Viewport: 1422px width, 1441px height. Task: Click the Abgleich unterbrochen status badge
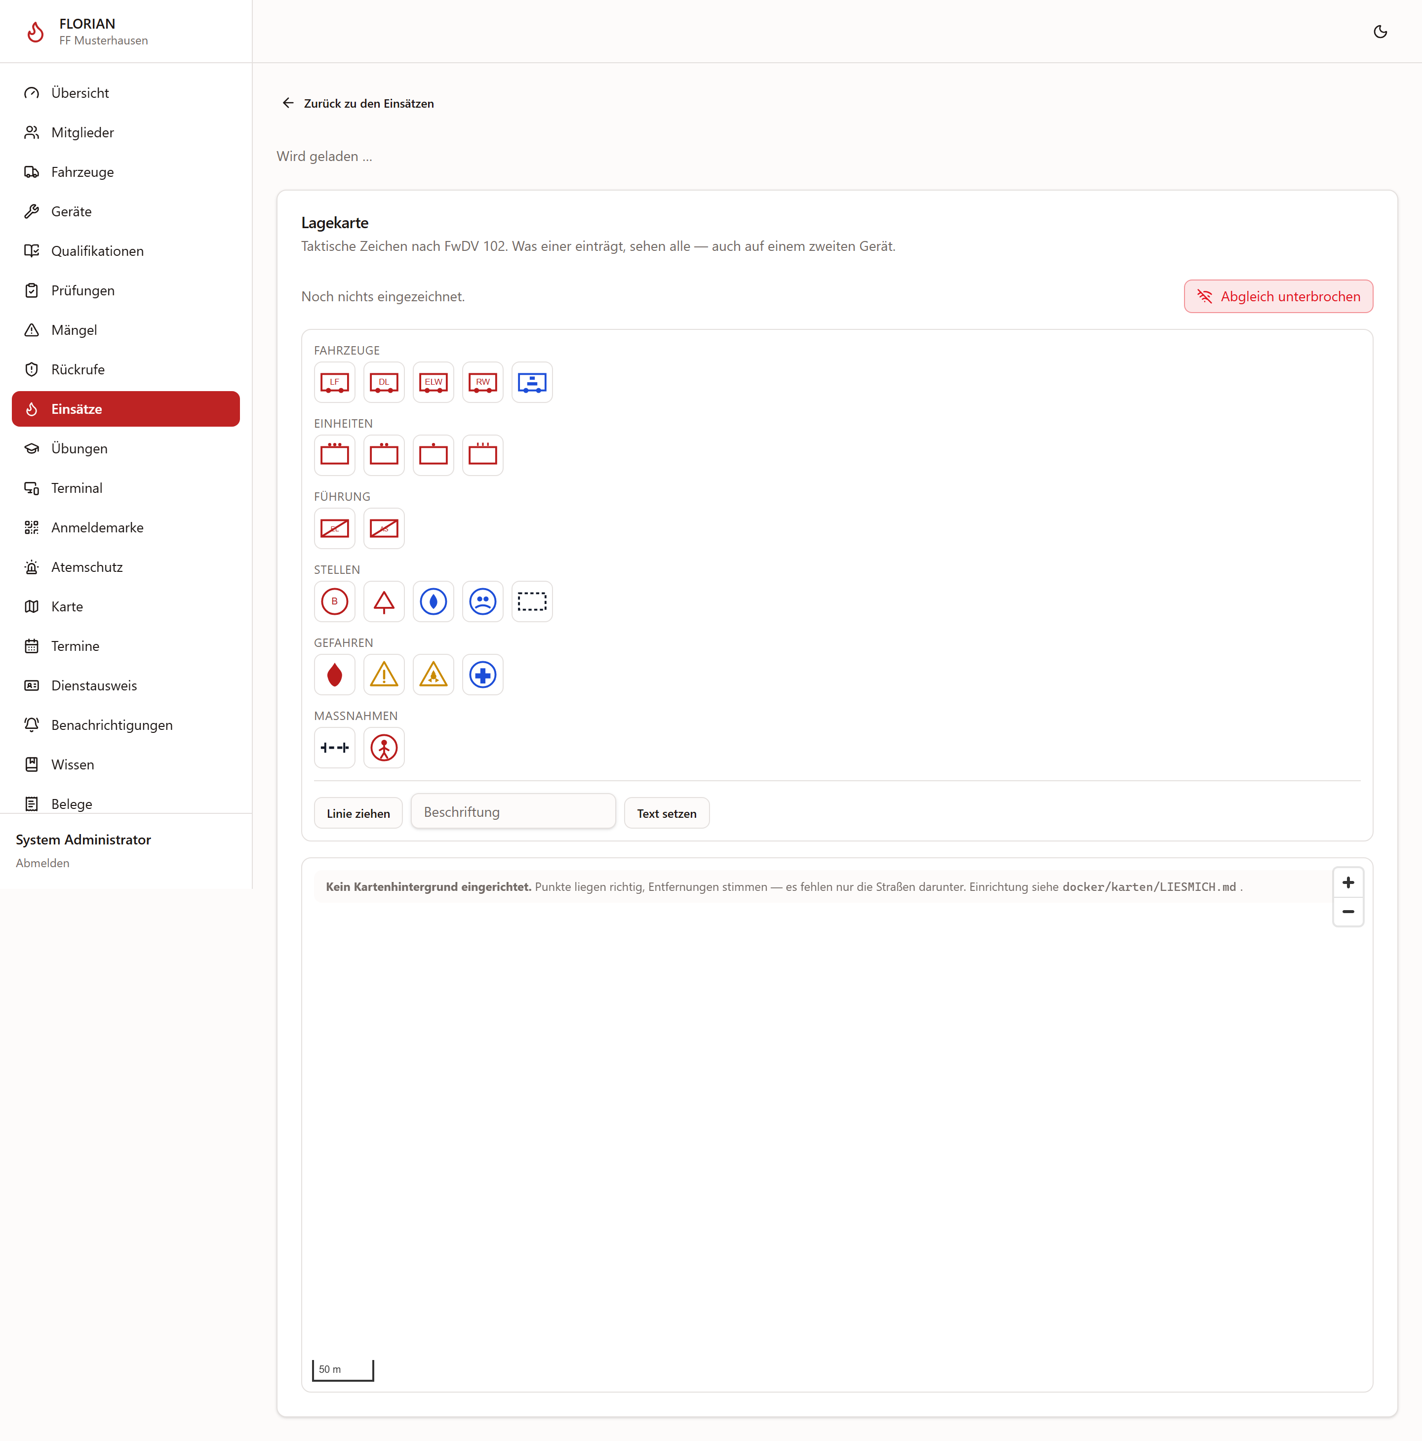pyautogui.click(x=1278, y=296)
